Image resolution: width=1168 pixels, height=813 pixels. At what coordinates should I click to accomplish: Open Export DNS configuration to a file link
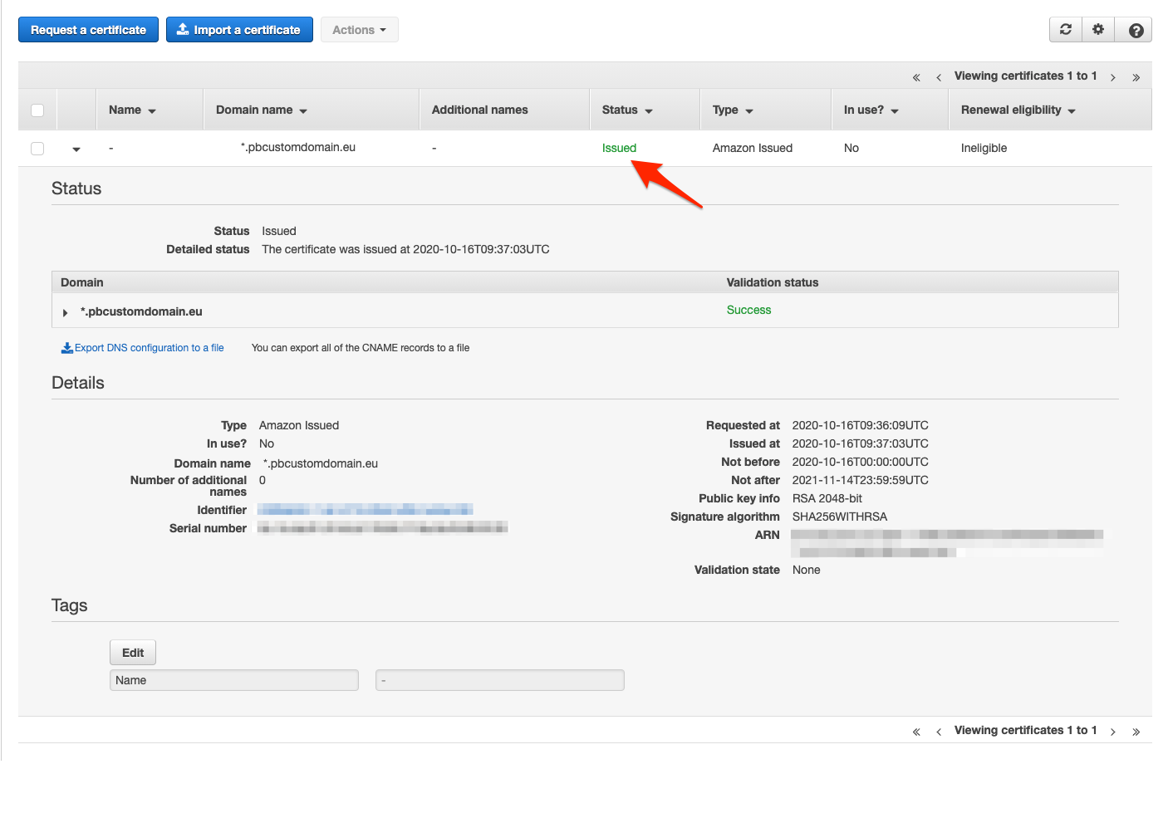143,348
